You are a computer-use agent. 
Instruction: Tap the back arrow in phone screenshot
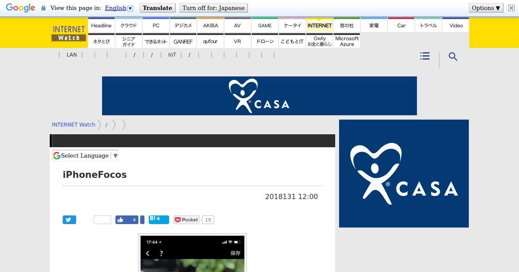click(148, 253)
